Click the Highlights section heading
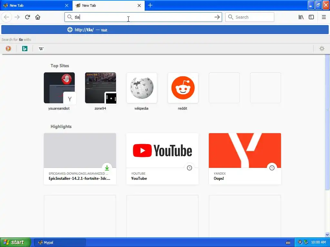 [x=61, y=126]
